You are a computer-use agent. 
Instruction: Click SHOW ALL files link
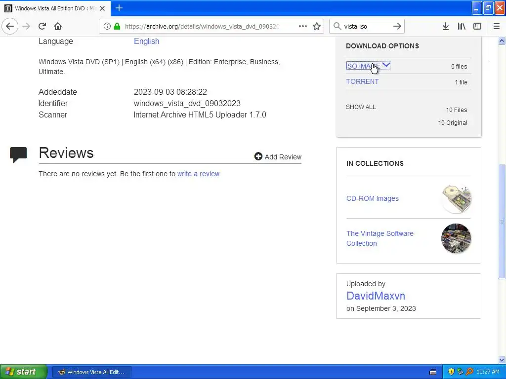pos(361,107)
